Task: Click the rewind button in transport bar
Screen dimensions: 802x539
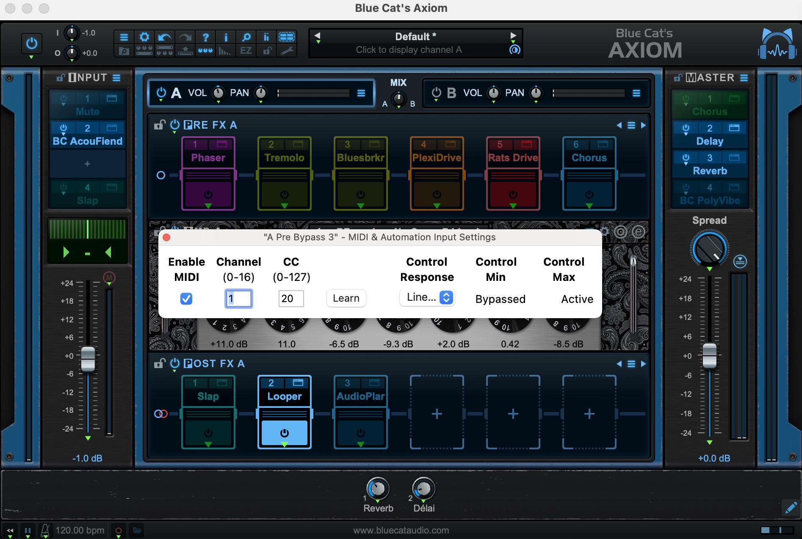Action: click(x=10, y=530)
